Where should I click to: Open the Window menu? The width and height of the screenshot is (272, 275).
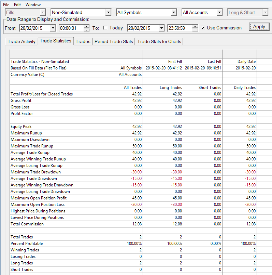point(33,5)
